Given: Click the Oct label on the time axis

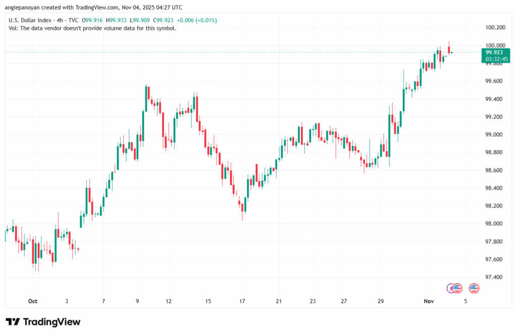Looking at the screenshot, I should (33, 301).
